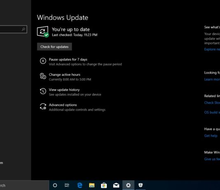Screen dimensions: 220x190
Task: Click the magnifier icon in settings search box
Action: tap(23, 29)
